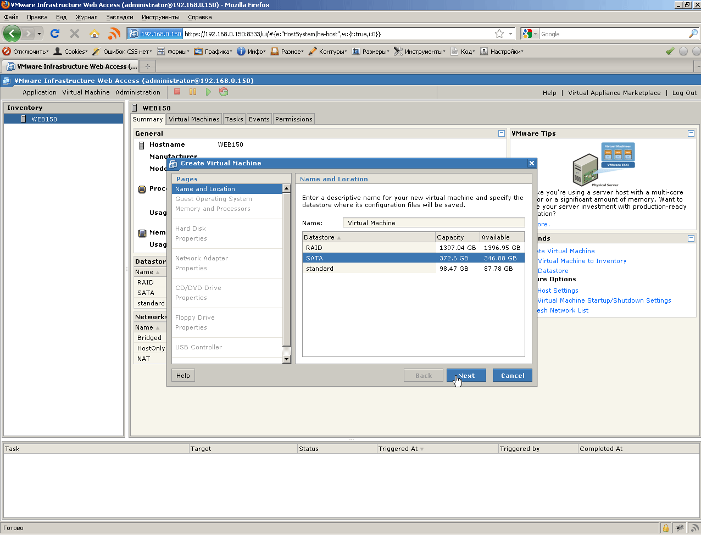701x535 pixels.
Task: Click the RSS feed icon in toolbar
Action: [114, 34]
